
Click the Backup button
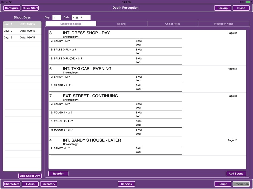(x=223, y=8)
